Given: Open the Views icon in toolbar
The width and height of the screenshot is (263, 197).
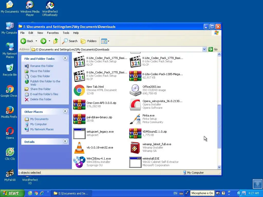Looking at the screenshot, I should [x=104, y=41].
